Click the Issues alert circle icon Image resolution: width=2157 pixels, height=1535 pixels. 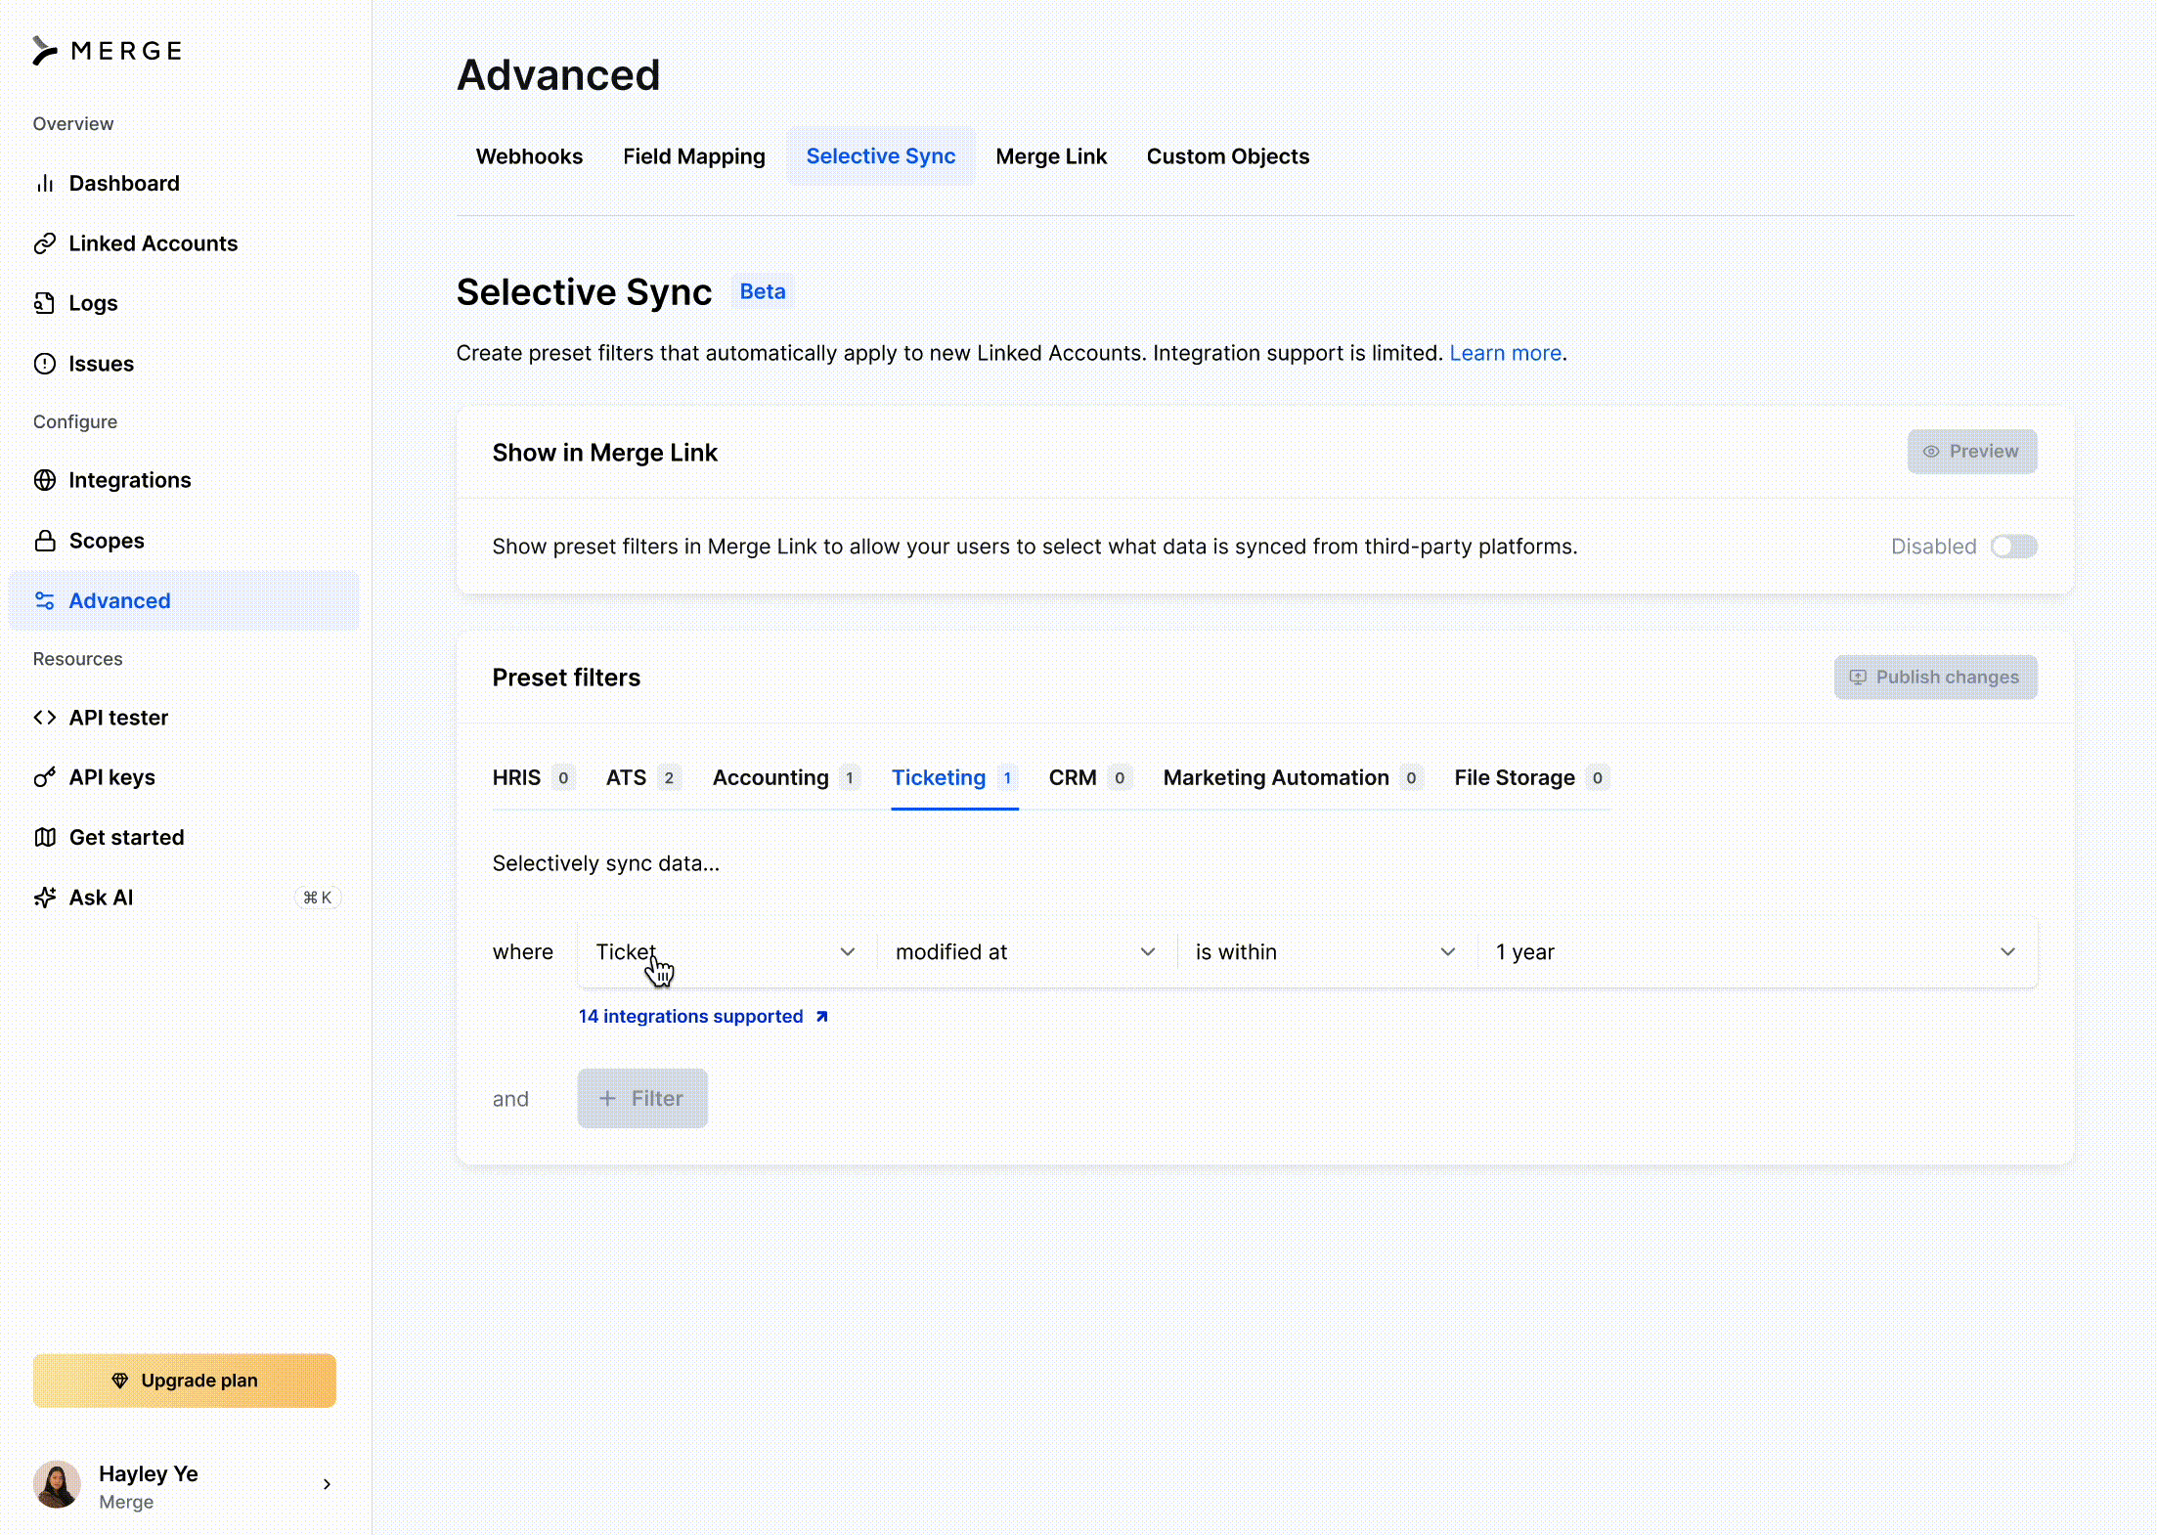tap(45, 364)
